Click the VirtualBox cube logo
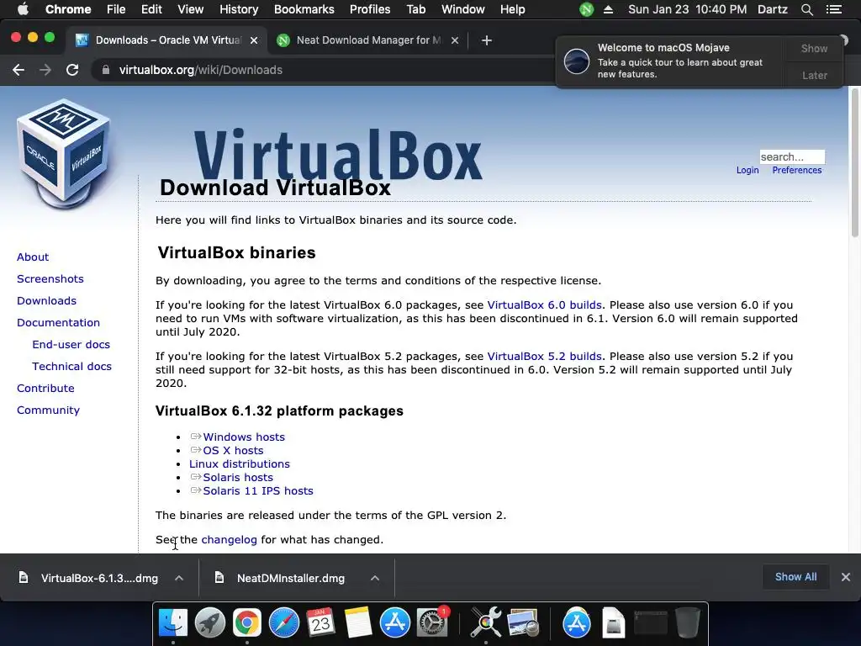Image resolution: width=861 pixels, height=646 pixels. coord(64,154)
